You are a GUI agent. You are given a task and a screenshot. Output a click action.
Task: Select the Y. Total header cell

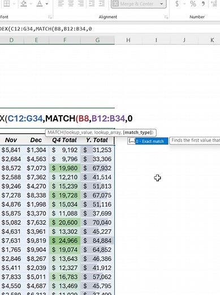tap(97, 140)
